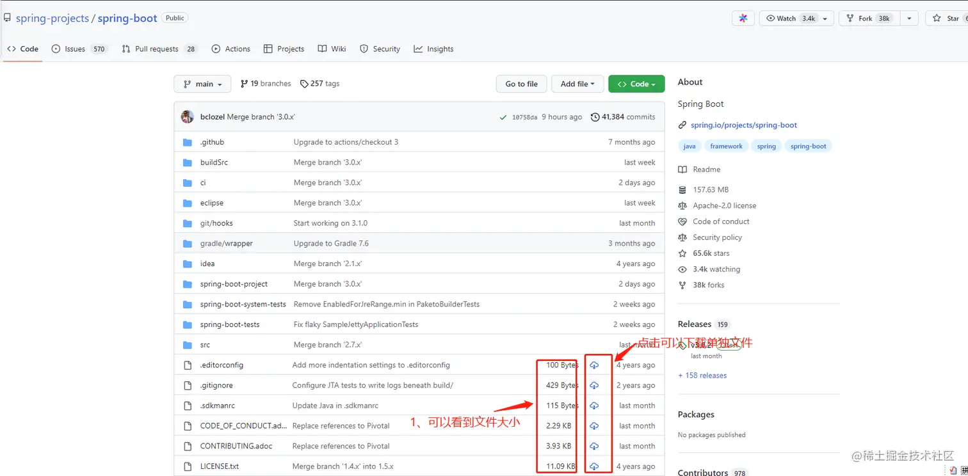Click the framework topic tag

[726, 147]
